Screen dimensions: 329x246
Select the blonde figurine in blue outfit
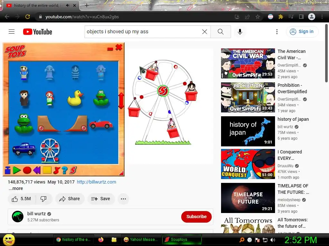[24, 73]
